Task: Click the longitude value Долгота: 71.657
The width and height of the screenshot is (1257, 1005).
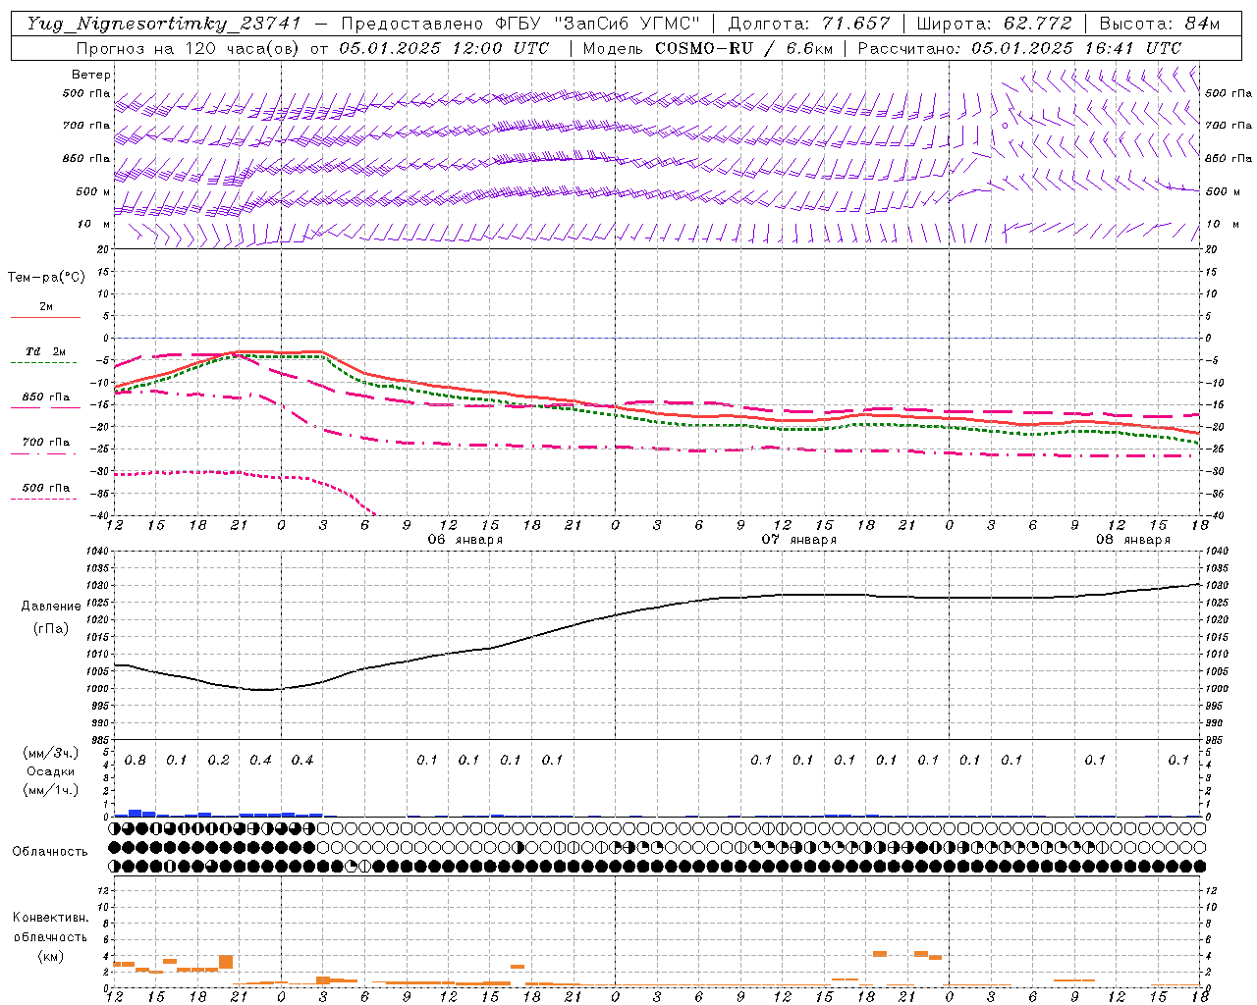Action: 809,24
